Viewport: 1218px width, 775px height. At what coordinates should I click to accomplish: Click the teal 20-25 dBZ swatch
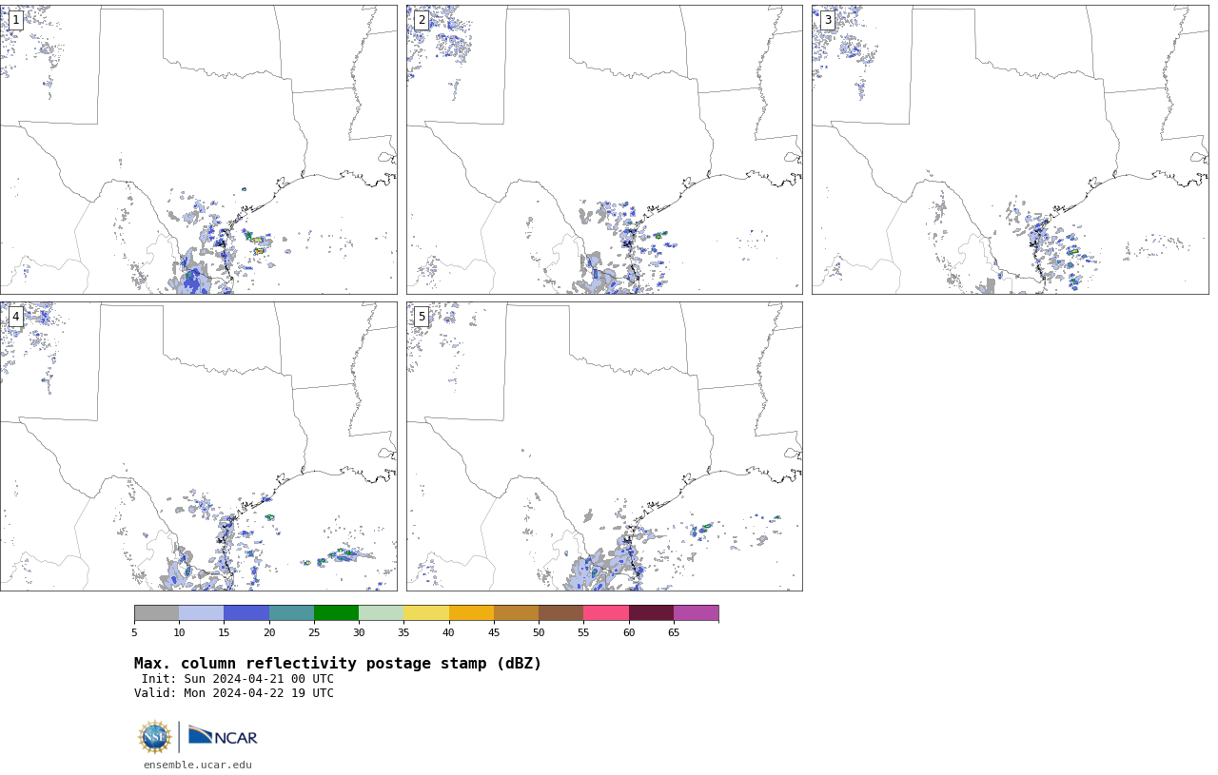tap(291, 613)
